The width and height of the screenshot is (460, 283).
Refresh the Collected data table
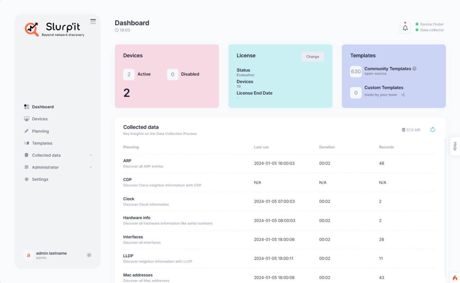(432, 130)
